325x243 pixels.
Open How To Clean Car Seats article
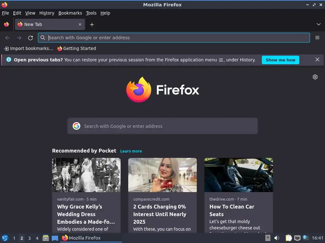232,210
